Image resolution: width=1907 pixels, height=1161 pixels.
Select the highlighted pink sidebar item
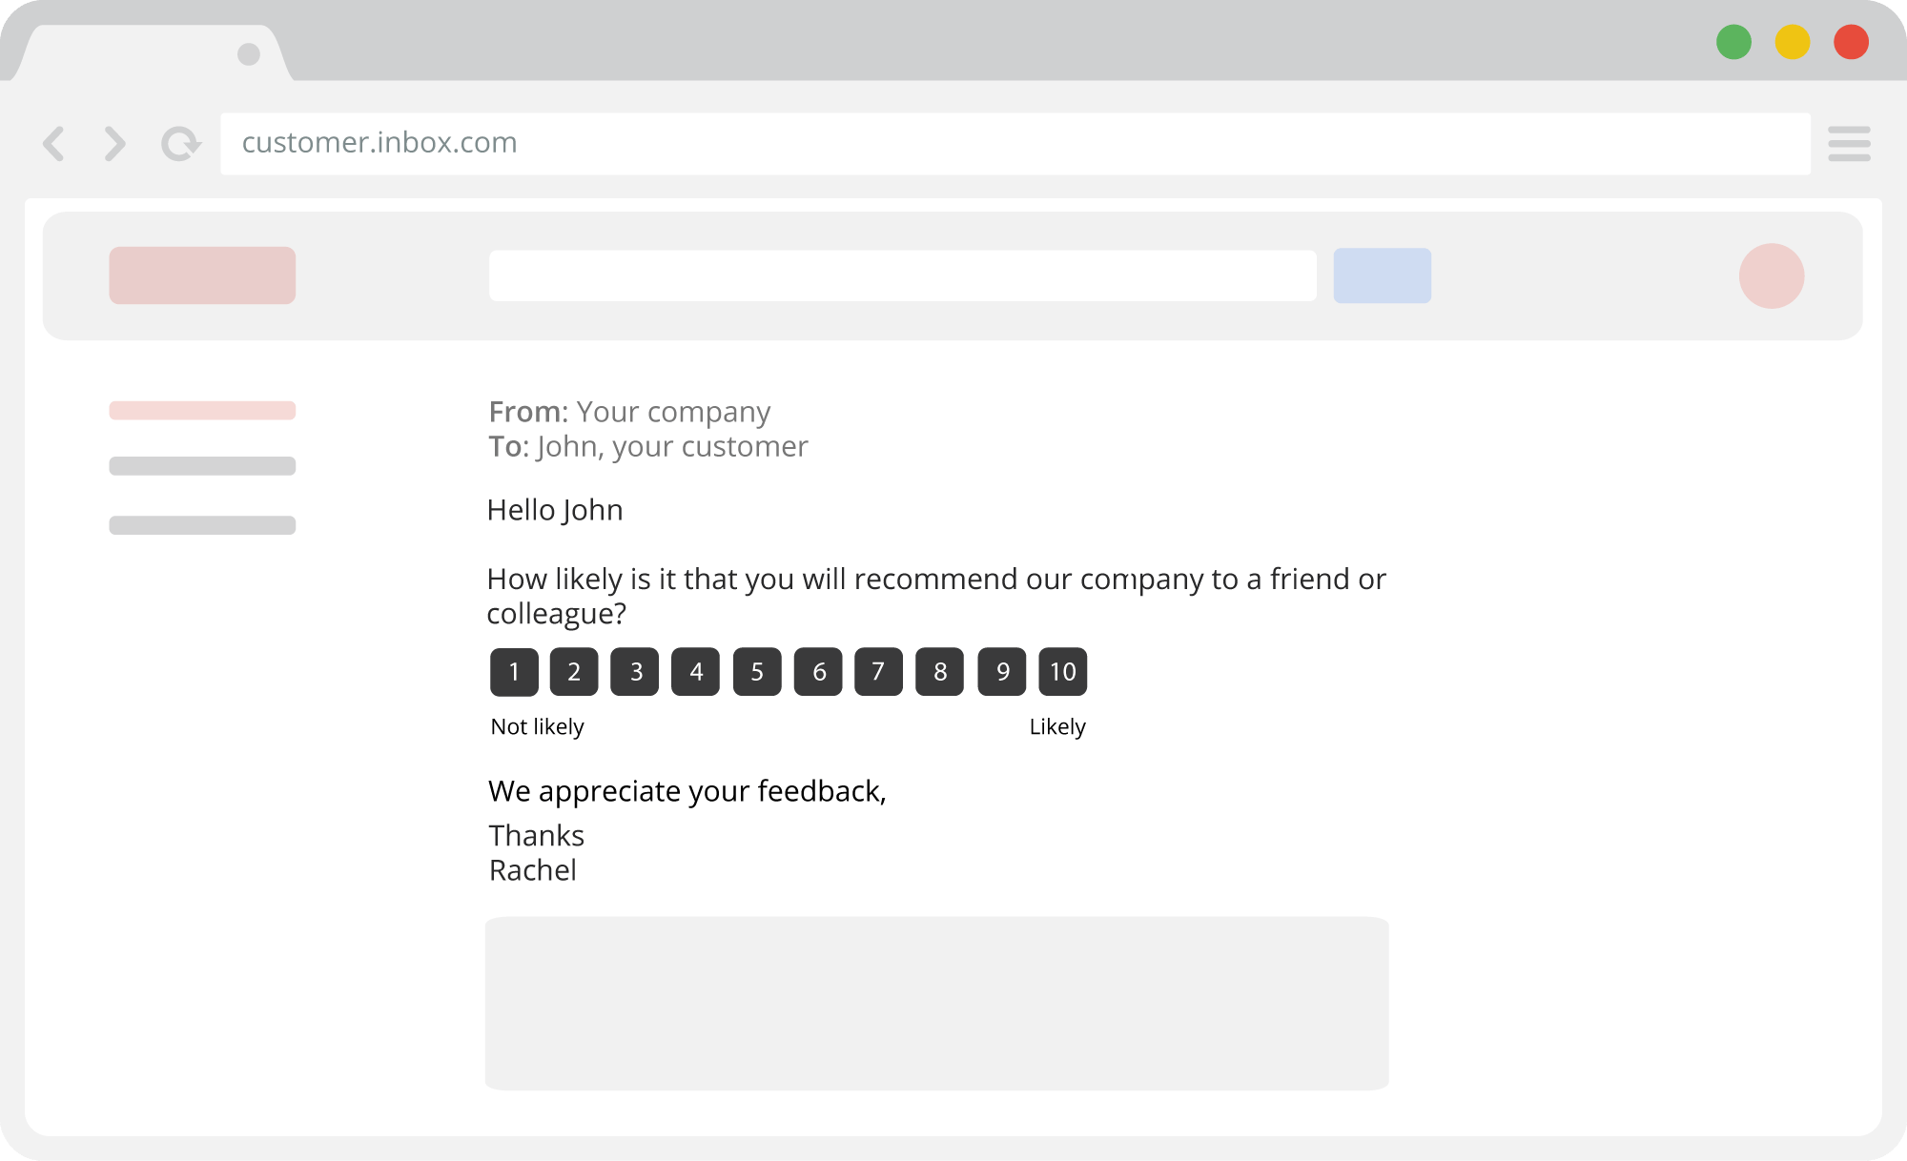[202, 411]
